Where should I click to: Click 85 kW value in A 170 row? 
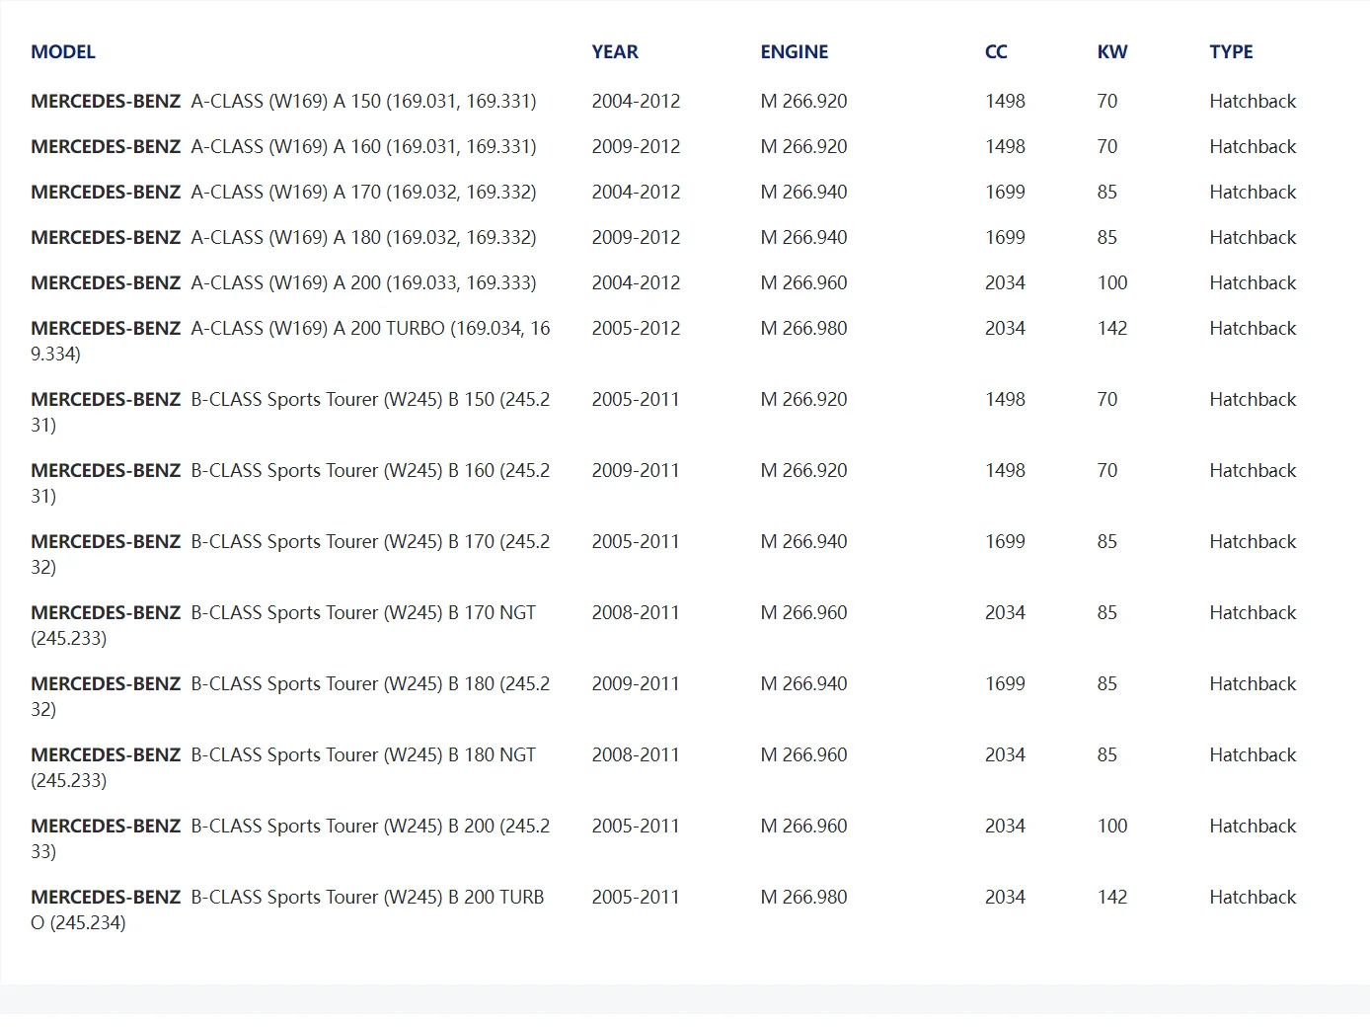pyautogui.click(x=1107, y=192)
